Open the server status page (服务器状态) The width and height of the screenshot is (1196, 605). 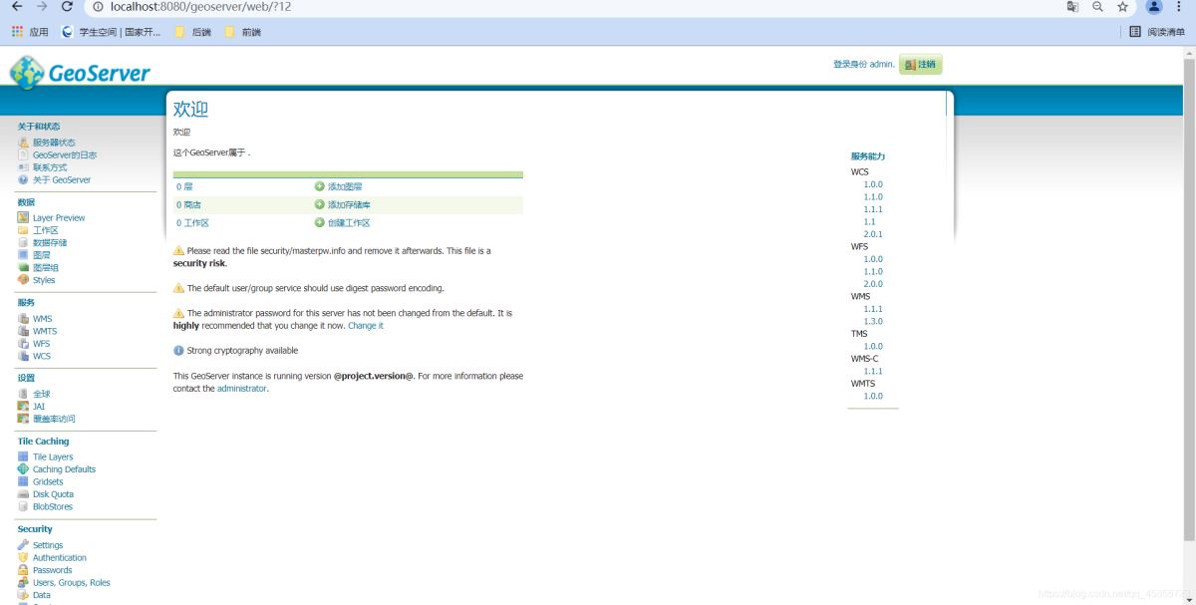pyautogui.click(x=54, y=143)
